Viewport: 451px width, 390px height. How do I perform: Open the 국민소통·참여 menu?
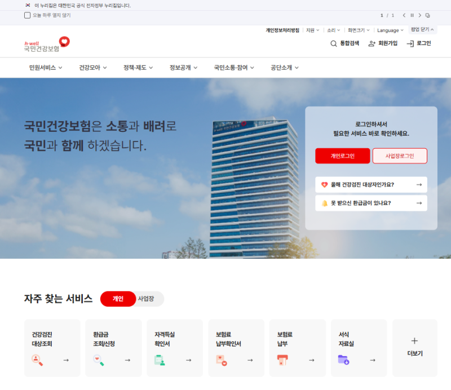tap(234, 68)
